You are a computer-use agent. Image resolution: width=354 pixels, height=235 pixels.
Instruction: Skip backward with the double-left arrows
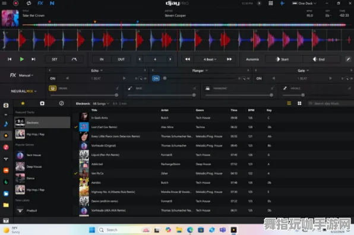187,59
